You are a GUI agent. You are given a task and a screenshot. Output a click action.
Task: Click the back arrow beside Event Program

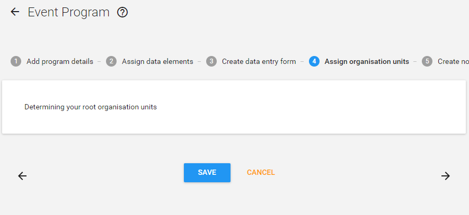[x=15, y=12]
